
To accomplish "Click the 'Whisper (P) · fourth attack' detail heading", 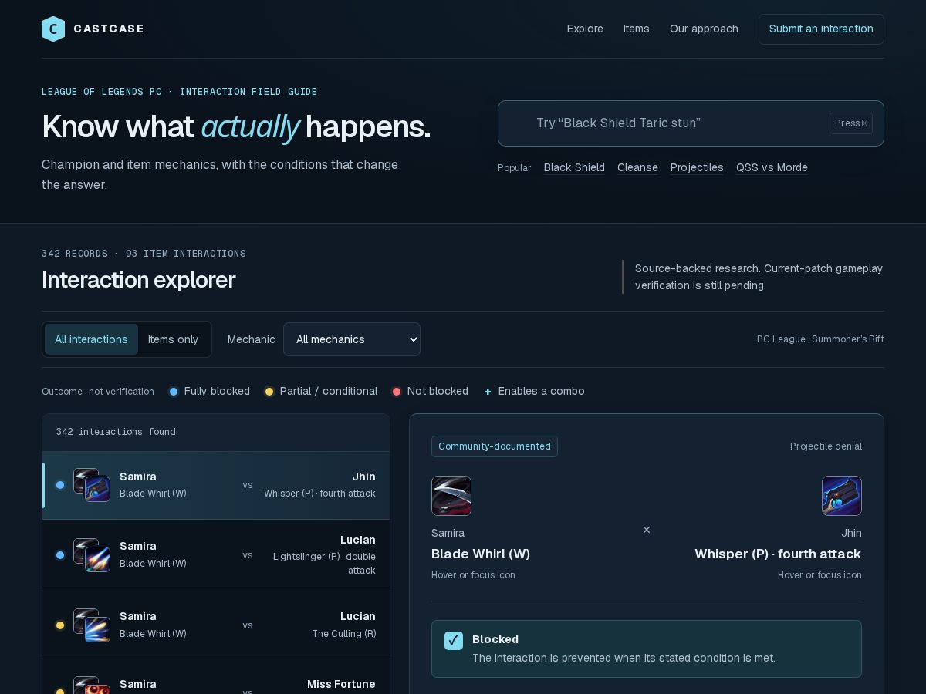I will pyautogui.click(x=778, y=554).
